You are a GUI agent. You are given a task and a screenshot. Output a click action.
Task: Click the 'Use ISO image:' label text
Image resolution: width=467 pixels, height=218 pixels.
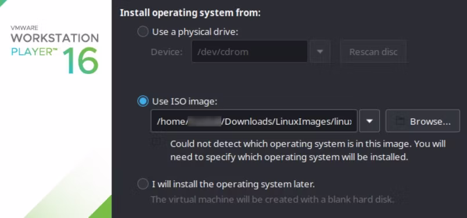point(185,101)
